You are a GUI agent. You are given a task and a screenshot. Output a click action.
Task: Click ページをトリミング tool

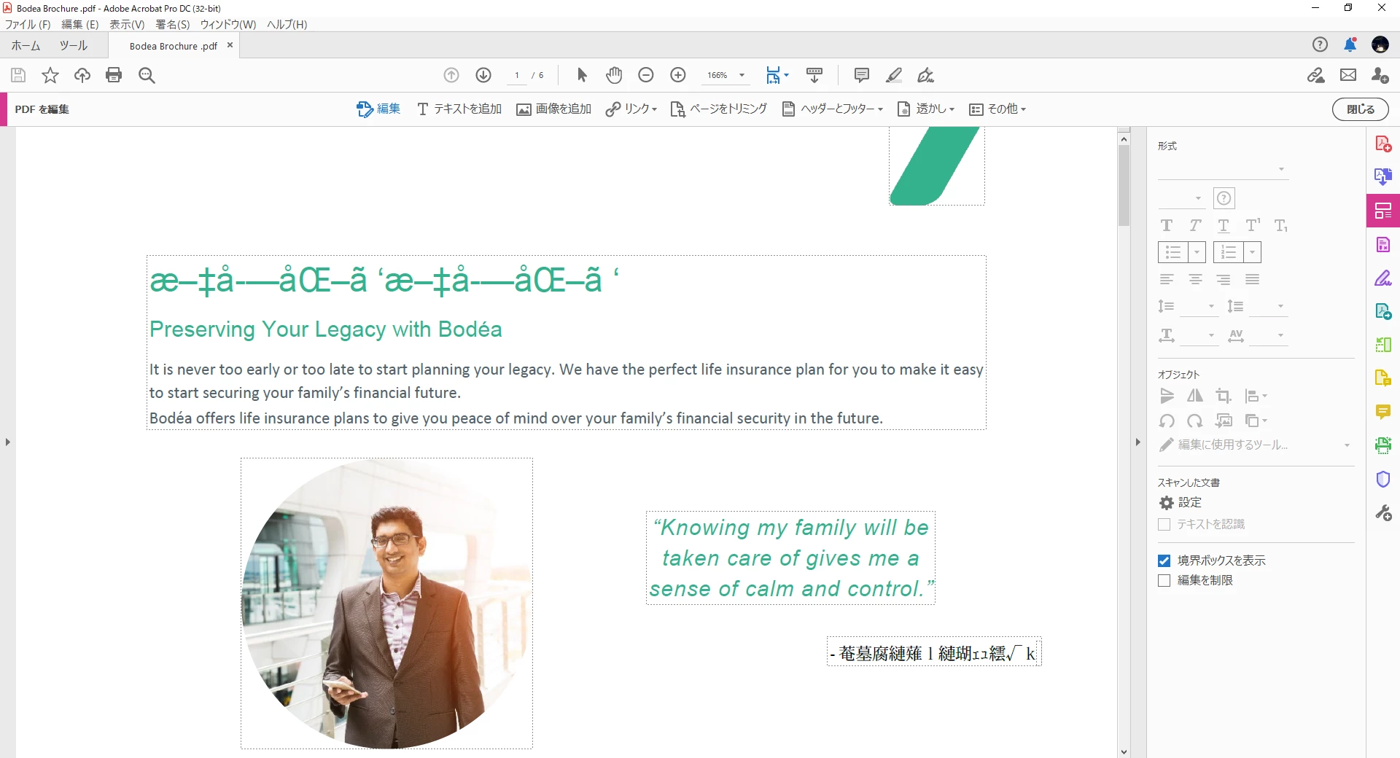pos(719,109)
